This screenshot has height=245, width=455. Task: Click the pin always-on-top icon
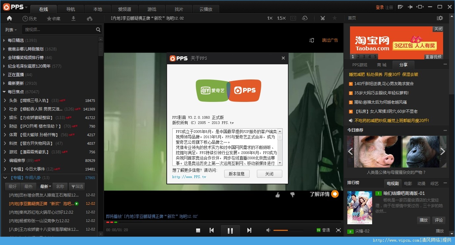click(410, 7)
